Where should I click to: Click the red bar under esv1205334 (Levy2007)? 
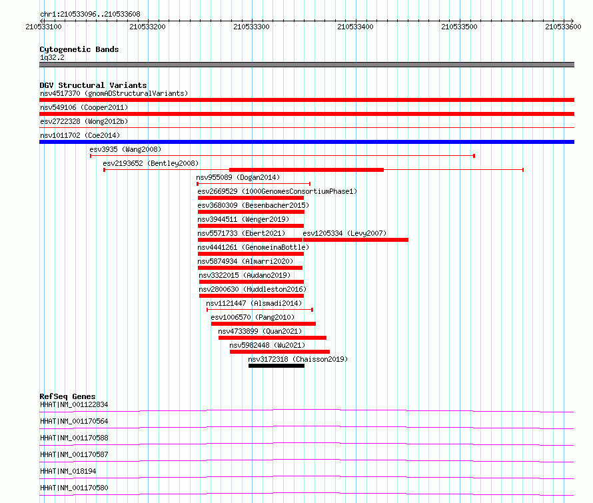[356, 240]
